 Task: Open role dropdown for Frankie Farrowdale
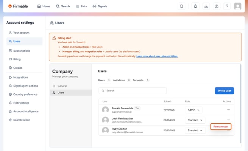[194, 110]
